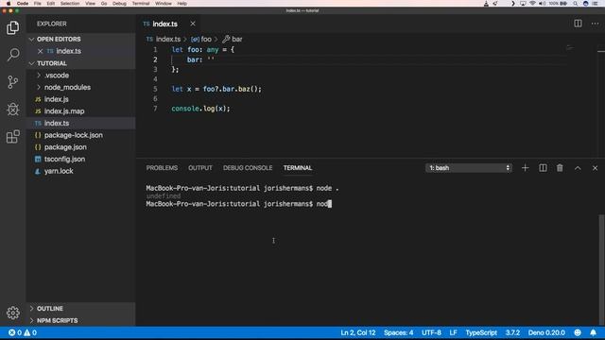Open the '1: bash' terminal selector dropdown
Screen dimensions: 605x340
469,168
